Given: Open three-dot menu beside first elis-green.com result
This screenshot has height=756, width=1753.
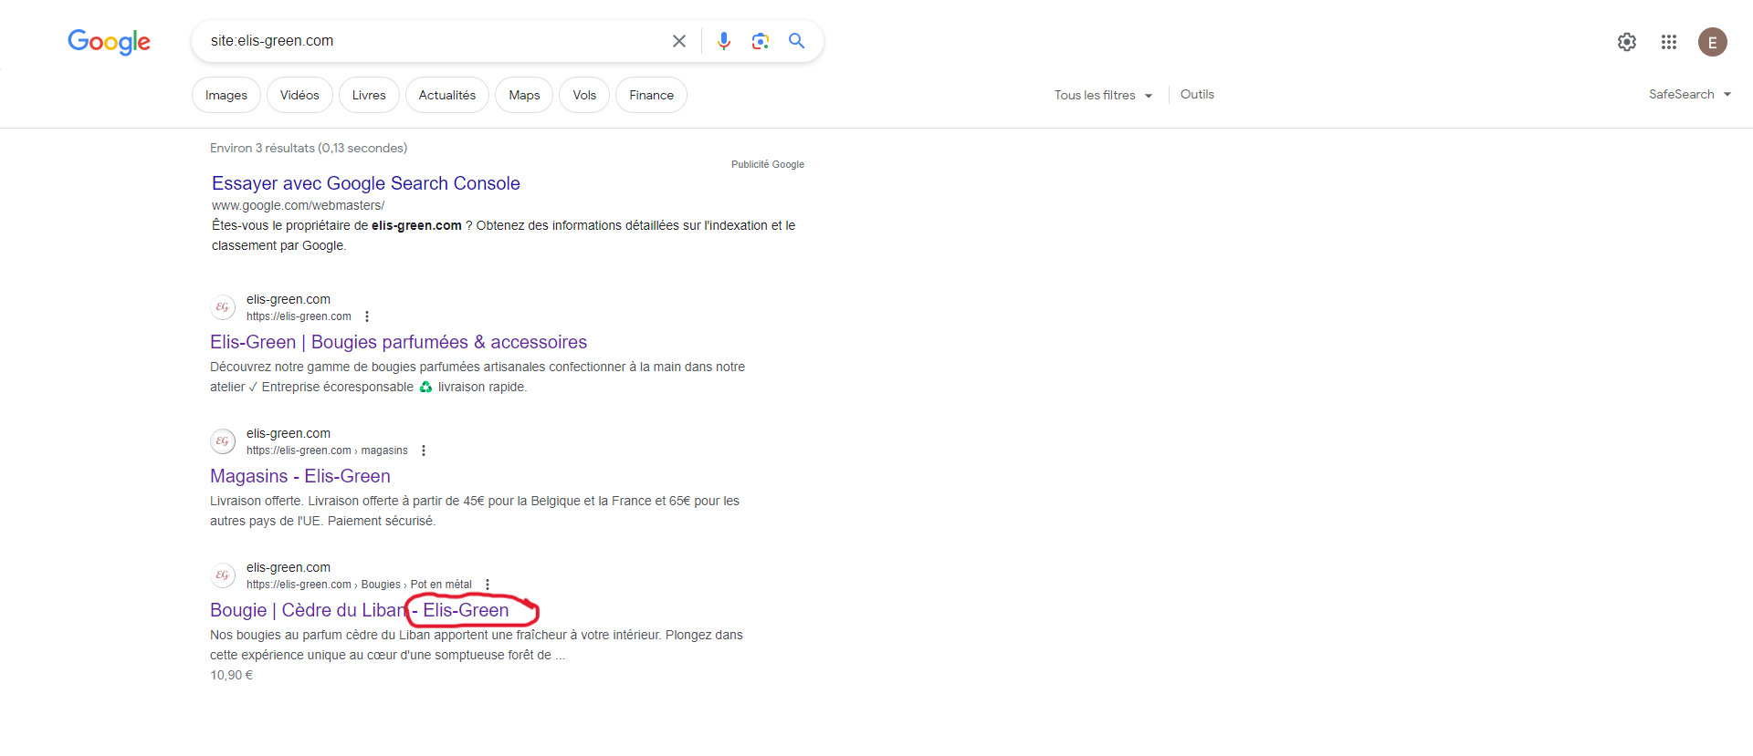Looking at the screenshot, I should pos(367,316).
